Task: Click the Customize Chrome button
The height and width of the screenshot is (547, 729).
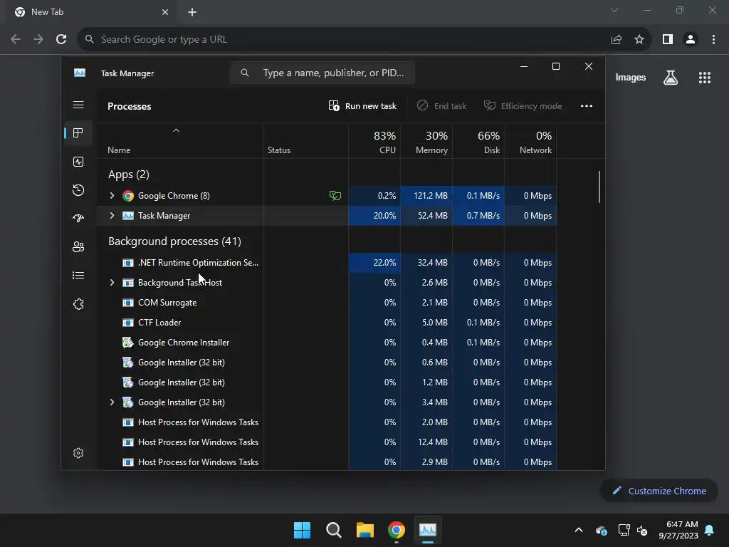Action: tap(659, 491)
